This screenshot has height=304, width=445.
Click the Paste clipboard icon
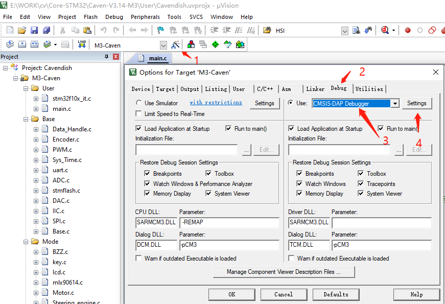(x=87, y=30)
